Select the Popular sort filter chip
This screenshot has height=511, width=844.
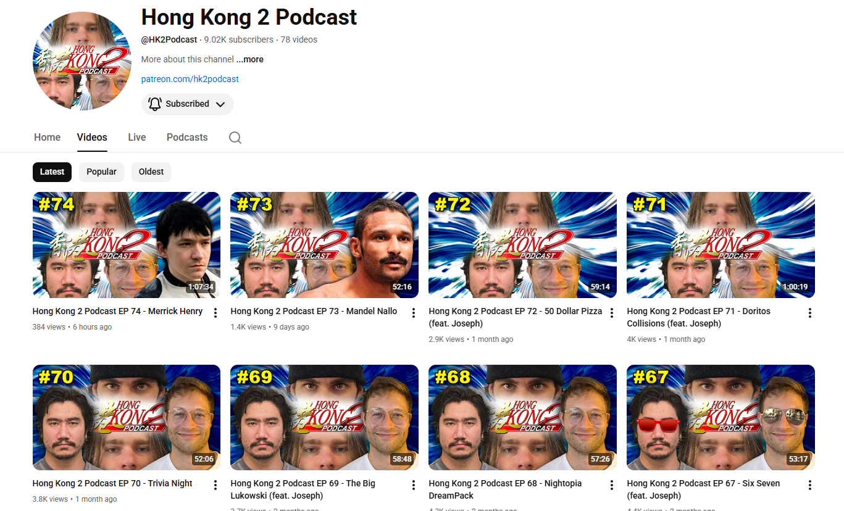101,172
